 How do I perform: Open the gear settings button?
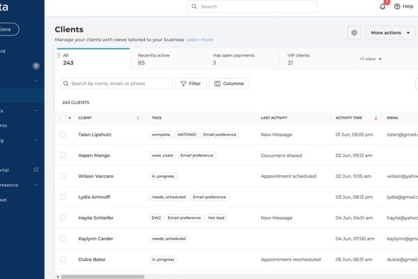click(x=355, y=33)
